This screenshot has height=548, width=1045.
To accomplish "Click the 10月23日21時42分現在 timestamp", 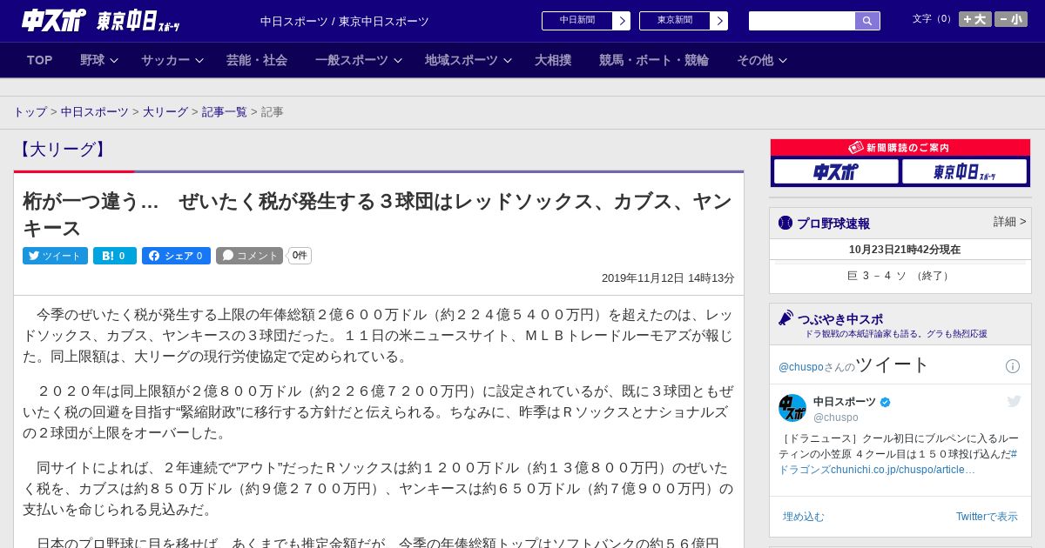I will click(905, 250).
